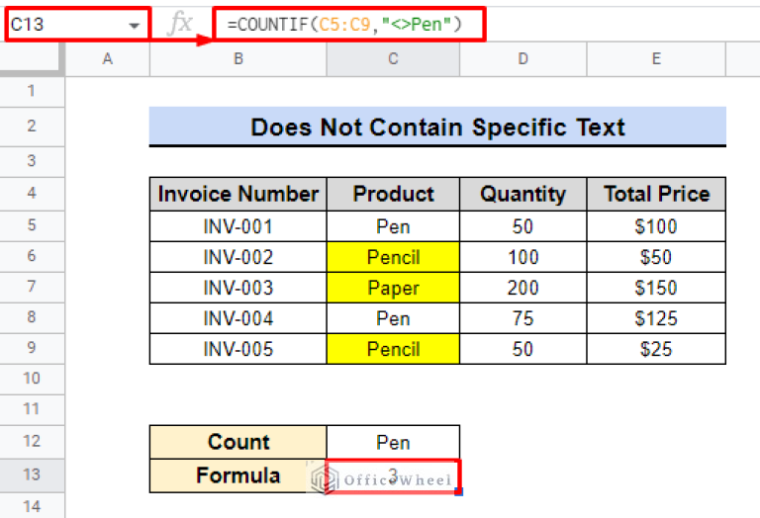Select result cell C13 showing 3
This screenshot has width=760, height=518.
[393, 476]
